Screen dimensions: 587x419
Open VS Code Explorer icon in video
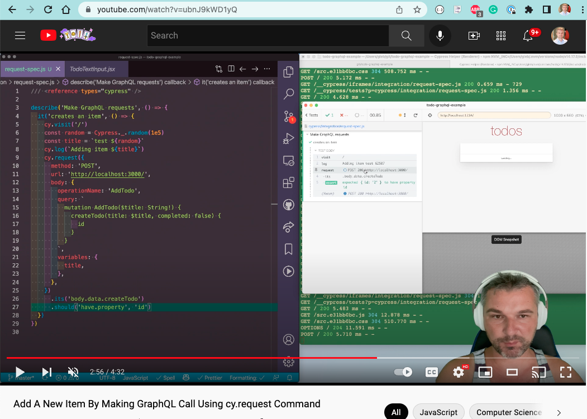tap(288, 72)
